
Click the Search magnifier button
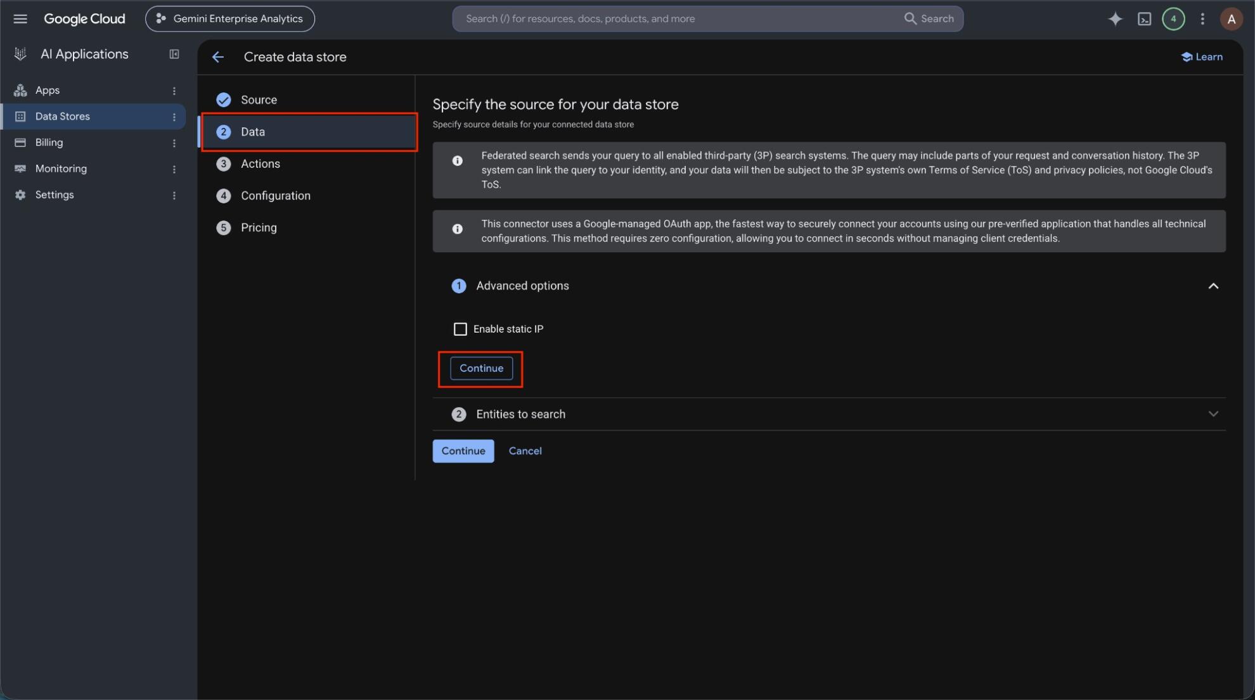929,19
